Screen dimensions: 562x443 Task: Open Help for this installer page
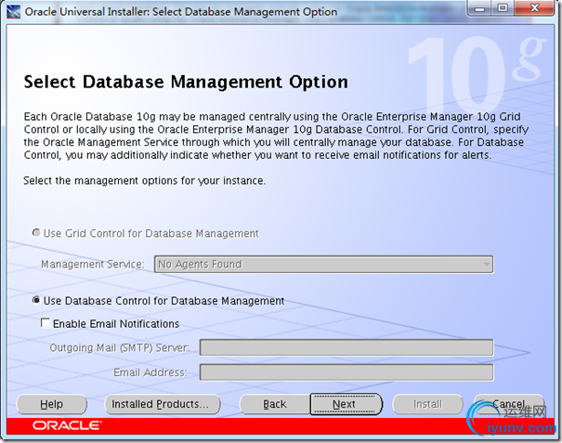pyautogui.click(x=52, y=404)
